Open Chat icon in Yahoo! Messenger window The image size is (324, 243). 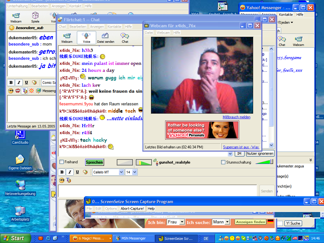click(x=282, y=41)
